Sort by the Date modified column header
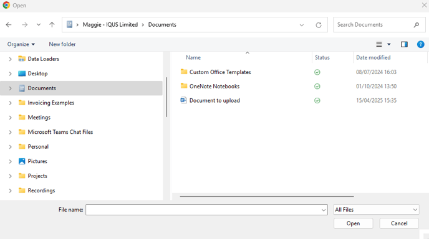 373,58
